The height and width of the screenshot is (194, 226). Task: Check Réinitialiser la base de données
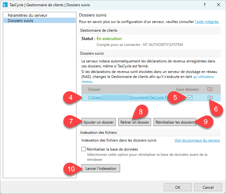(84, 149)
